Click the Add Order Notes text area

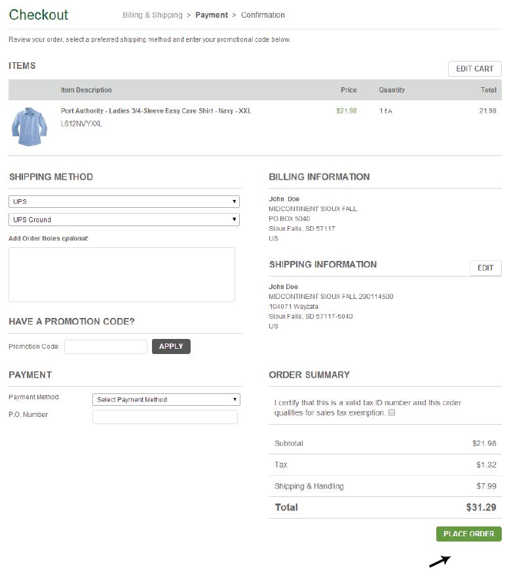(x=122, y=274)
